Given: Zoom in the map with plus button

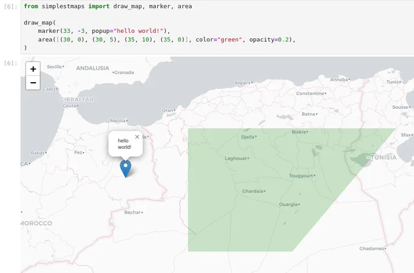Looking at the screenshot, I should 33,69.
